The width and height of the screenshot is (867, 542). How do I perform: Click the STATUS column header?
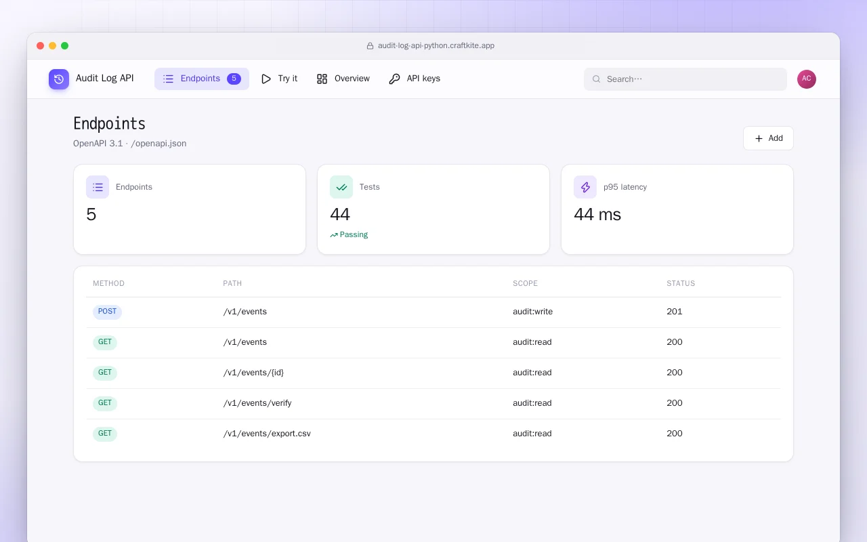pos(681,283)
